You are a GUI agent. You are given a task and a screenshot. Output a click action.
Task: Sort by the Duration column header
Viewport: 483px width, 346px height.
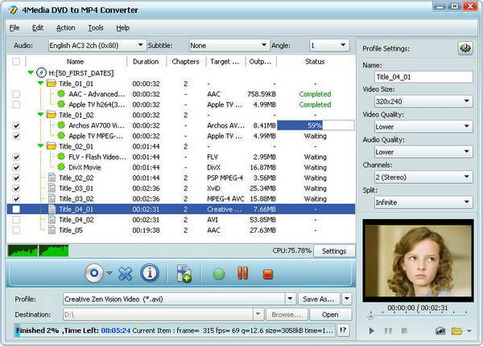coord(146,62)
